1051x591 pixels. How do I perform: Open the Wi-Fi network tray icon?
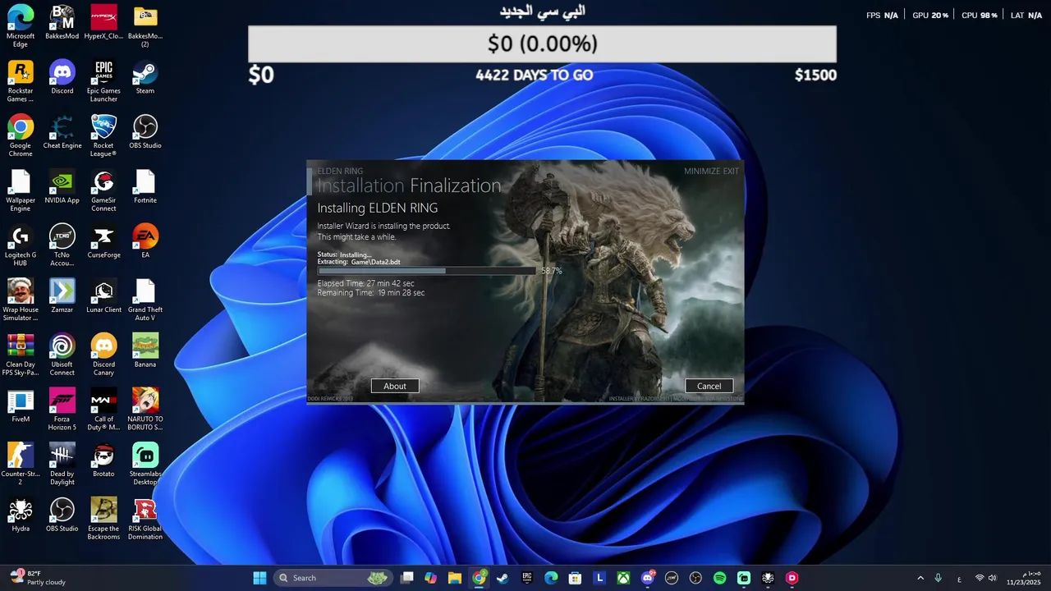click(x=979, y=578)
